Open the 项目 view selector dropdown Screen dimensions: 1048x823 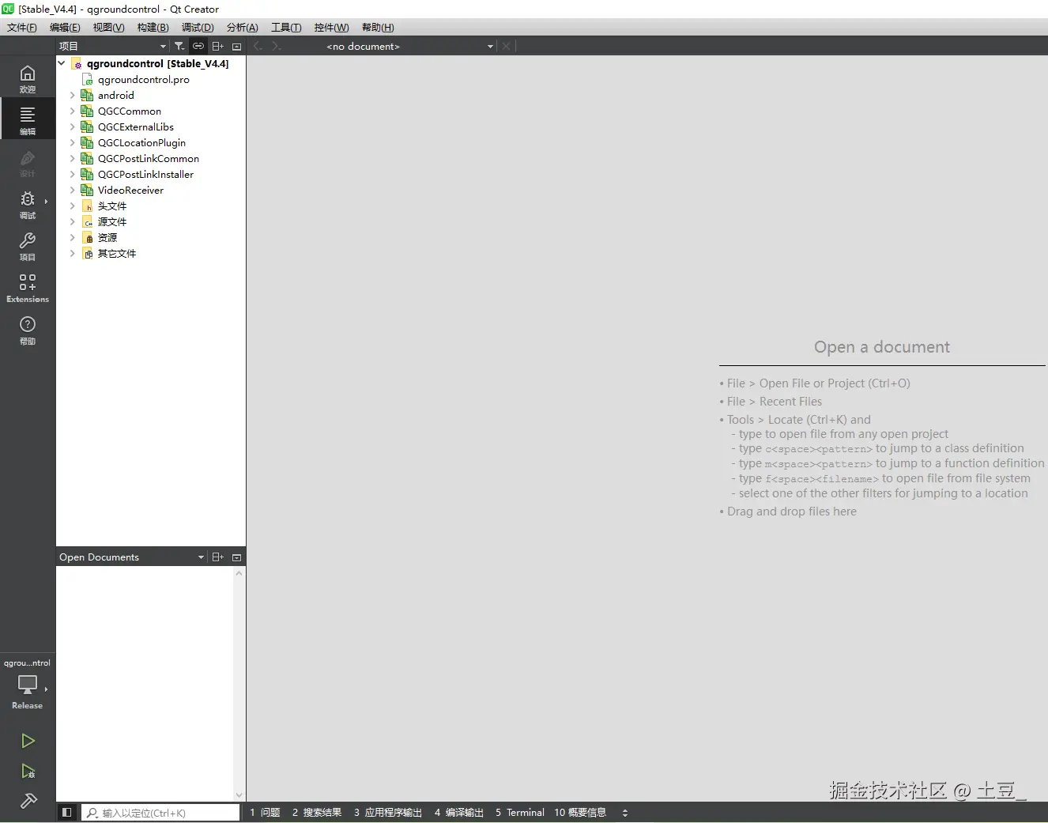tap(113, 46)
